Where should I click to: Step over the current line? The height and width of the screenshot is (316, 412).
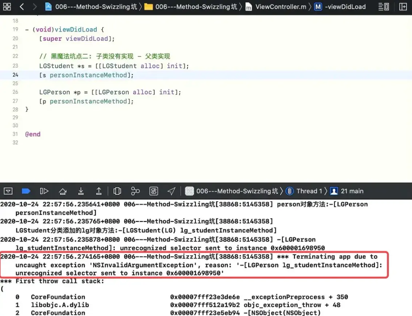point(63,191)
